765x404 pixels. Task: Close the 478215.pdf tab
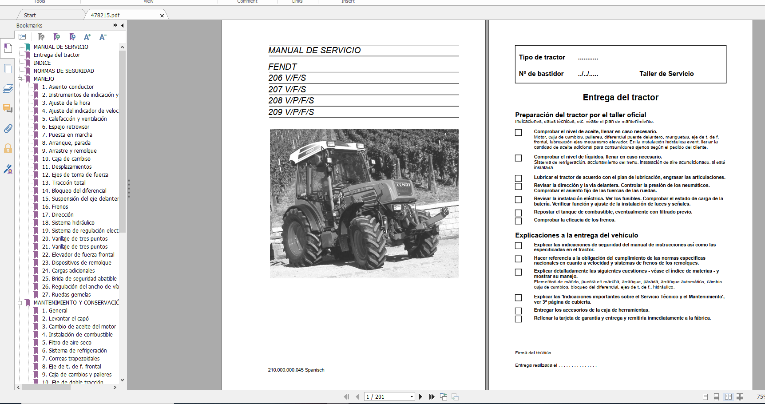click(162, 16)
